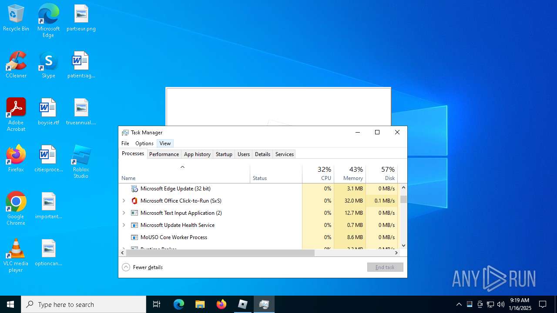Launch CCleaner desktop shortcut
Image resolution: width=557 pixels, height=313 pixels.
16,65
